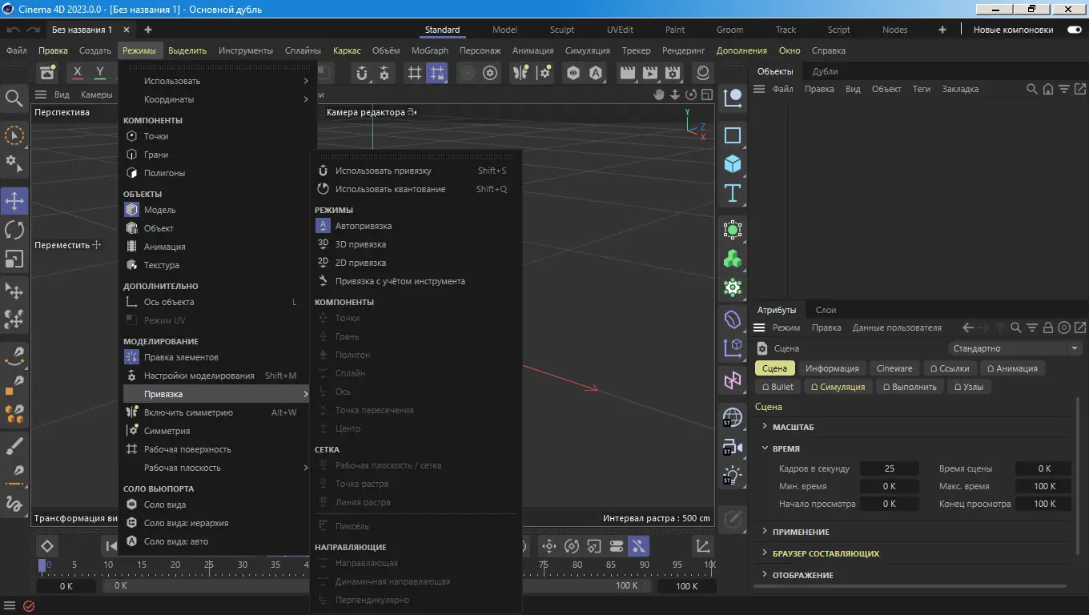The height and width of the screenshot is (615, 1089).
Task: Select the Scale tool below the Move tool
Action: point(14,258)
